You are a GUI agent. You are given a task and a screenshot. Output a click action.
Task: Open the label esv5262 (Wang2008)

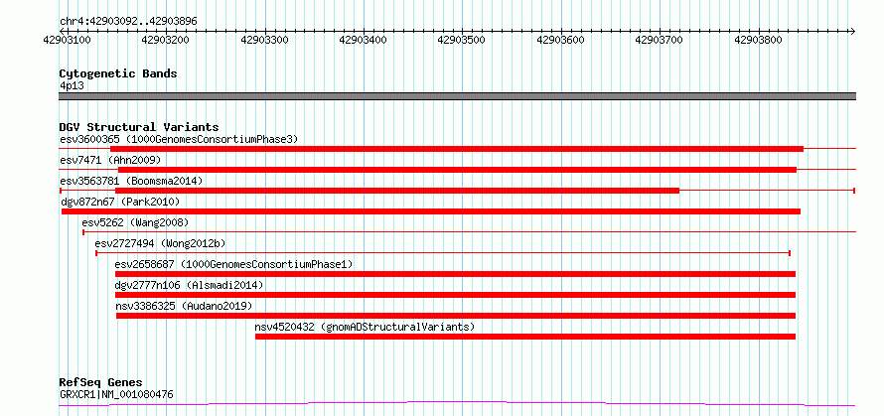point(135,222)
